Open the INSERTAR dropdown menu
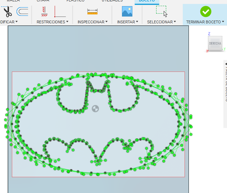The width and height of the screenshot is (227, 193). coord(128,22)
